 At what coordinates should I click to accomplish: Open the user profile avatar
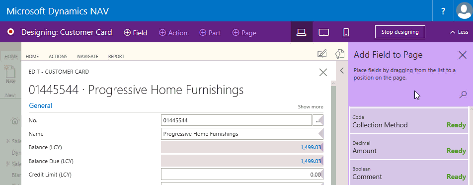click(464, 11)
